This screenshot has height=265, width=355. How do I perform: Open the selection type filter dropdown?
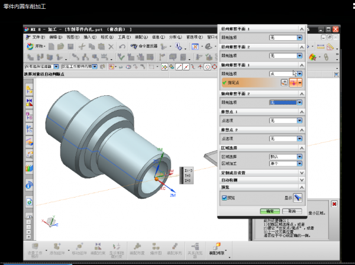(42, 66)
